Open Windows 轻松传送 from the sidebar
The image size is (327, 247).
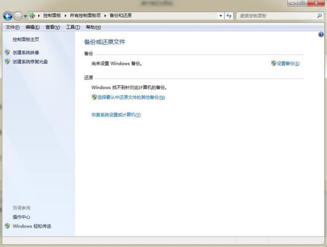click(32, 226)
